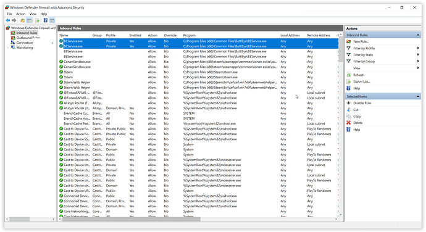Click the Cut action link

356,110
